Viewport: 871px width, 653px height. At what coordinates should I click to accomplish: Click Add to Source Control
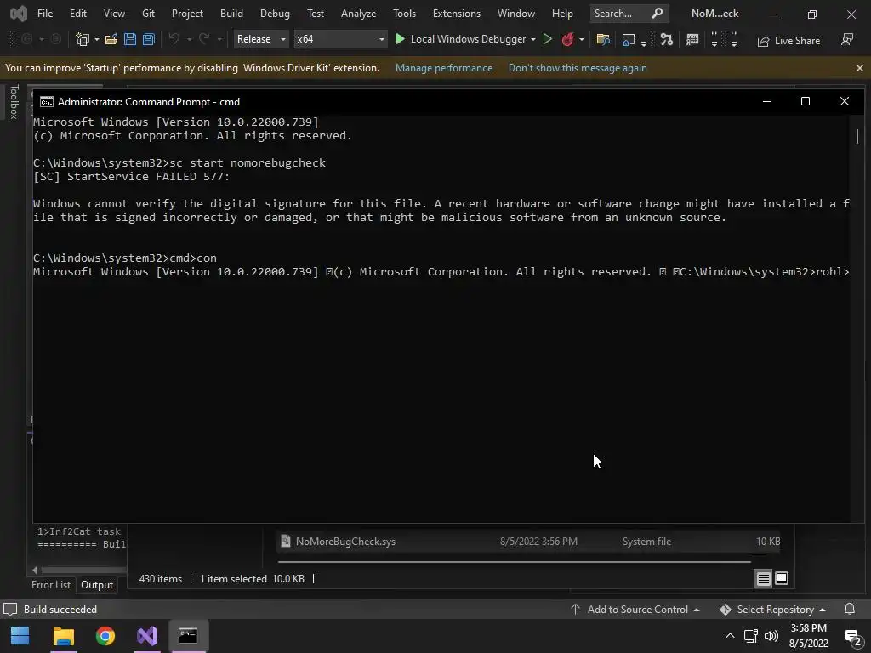(x=635, y=609)
